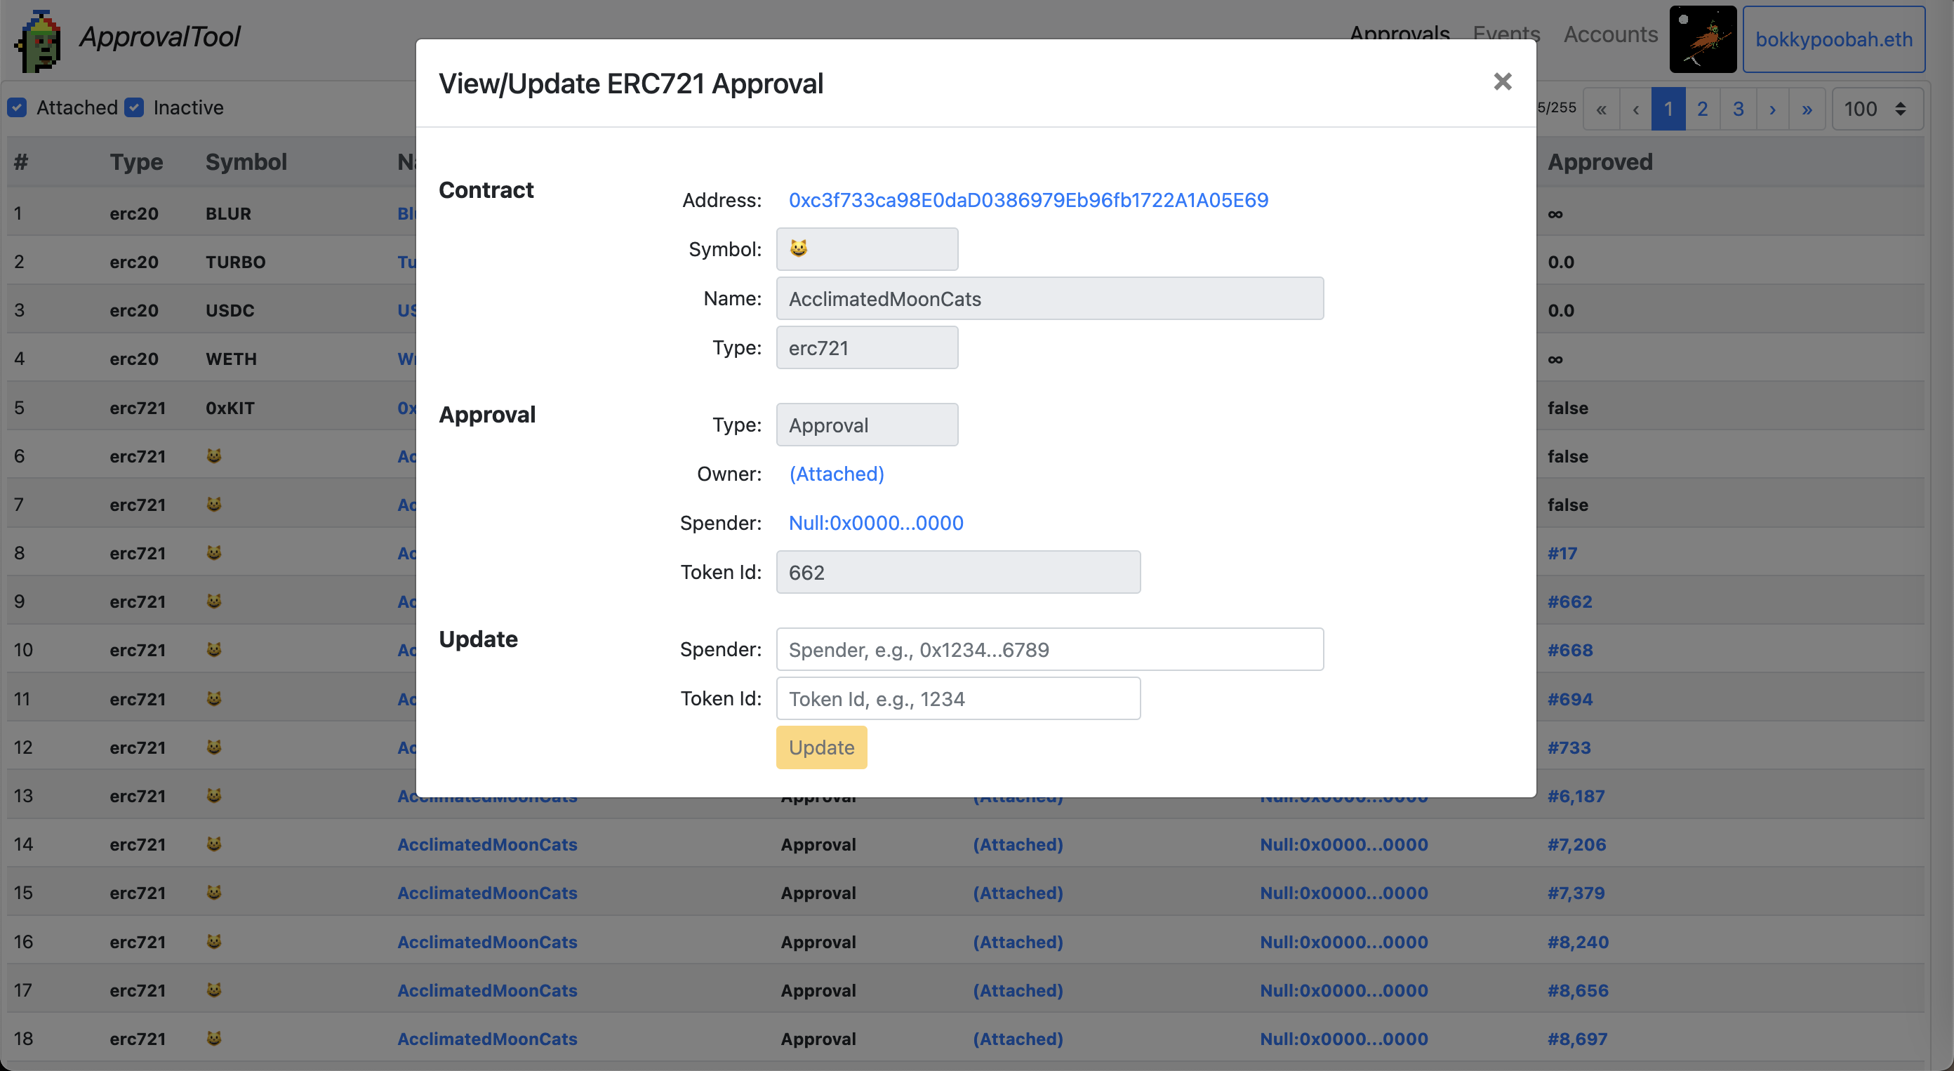Go to first page of results
This screenshot has height=1071, width=1954.
tap(1601, 109)
